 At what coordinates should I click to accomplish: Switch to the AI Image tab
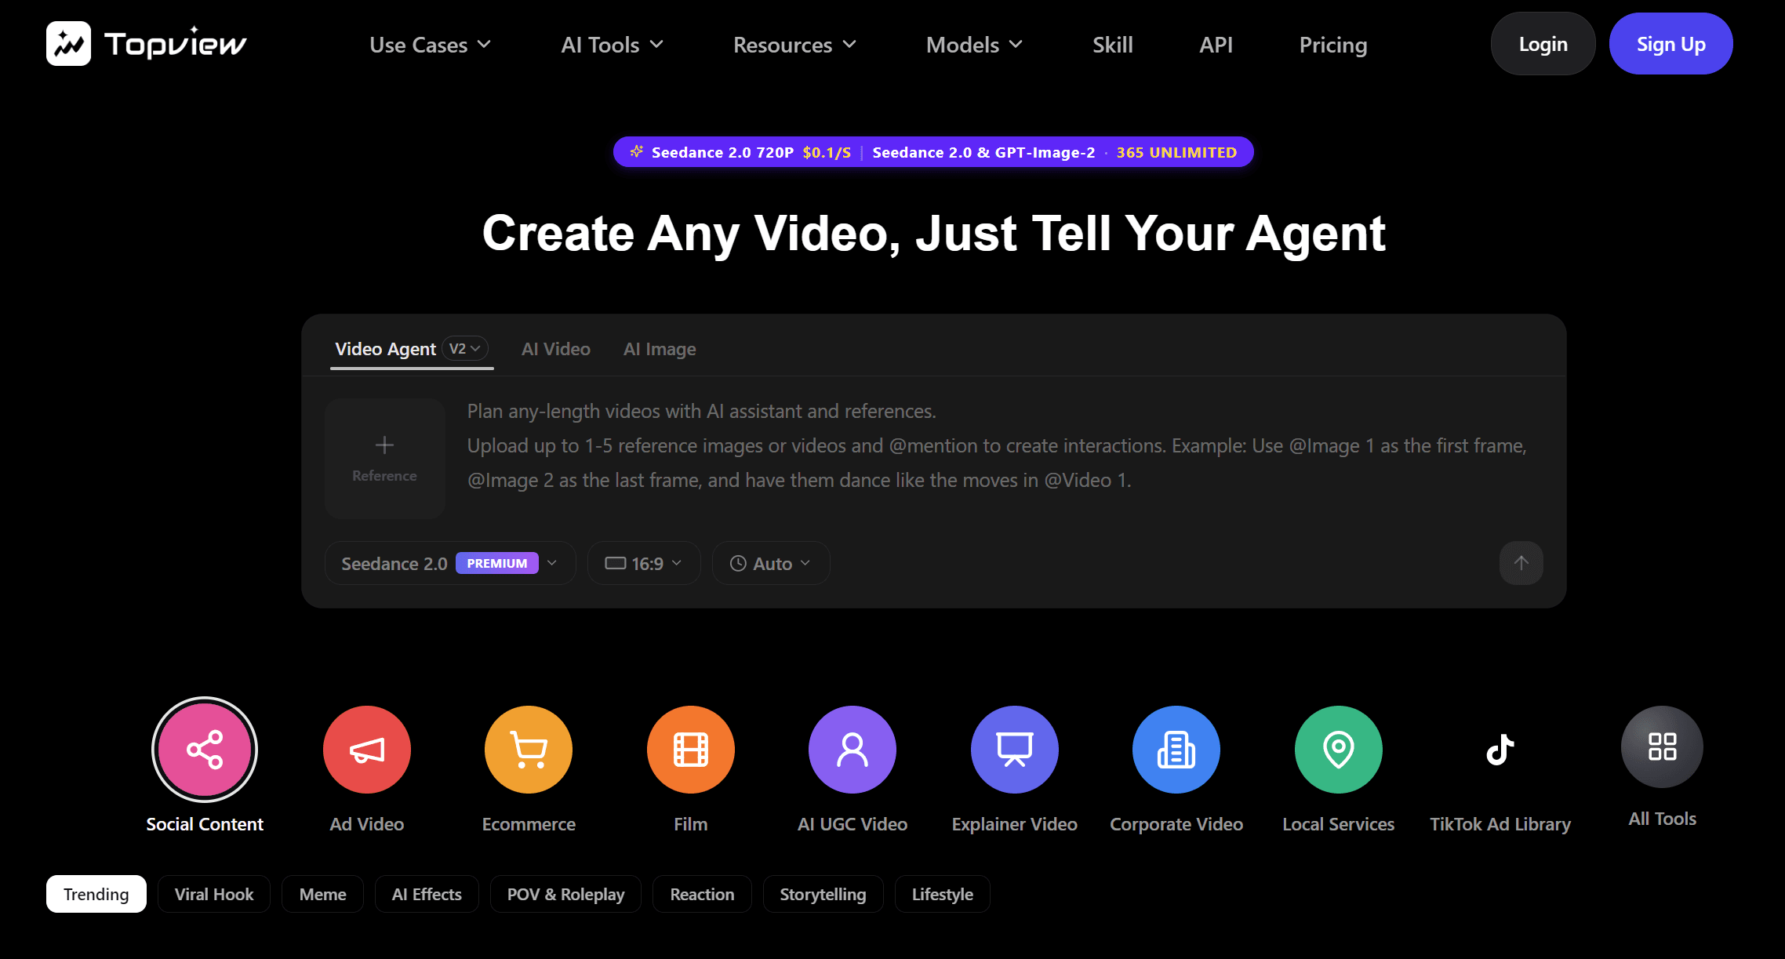click(660, 349)
